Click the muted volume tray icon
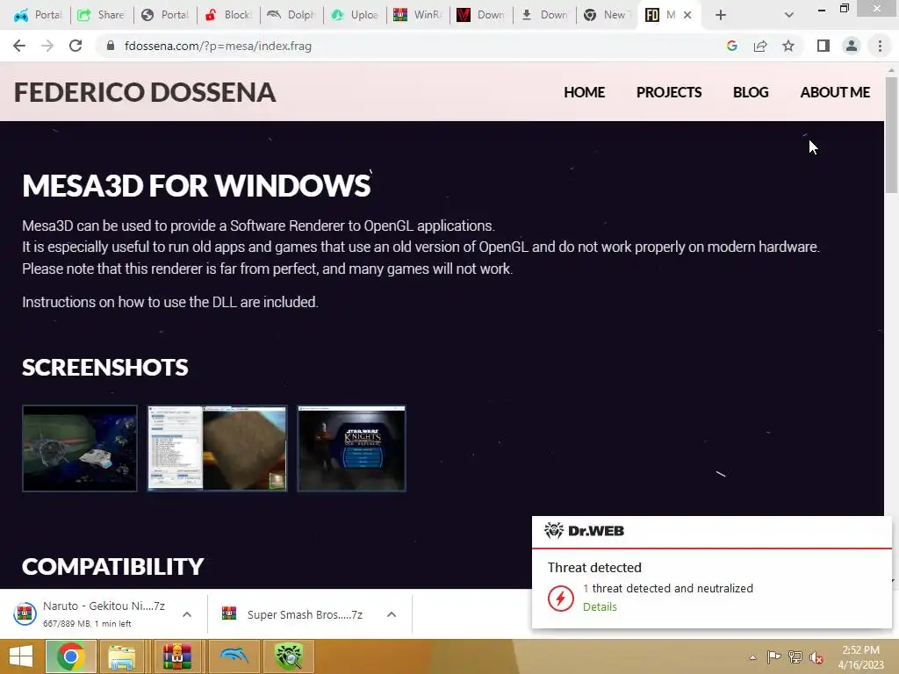899x674 pixels. click(816, 656)
